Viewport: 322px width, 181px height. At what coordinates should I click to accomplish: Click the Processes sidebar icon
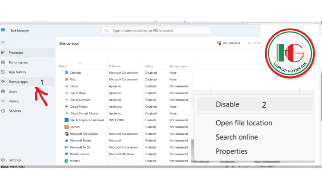(x=3, y=53)
